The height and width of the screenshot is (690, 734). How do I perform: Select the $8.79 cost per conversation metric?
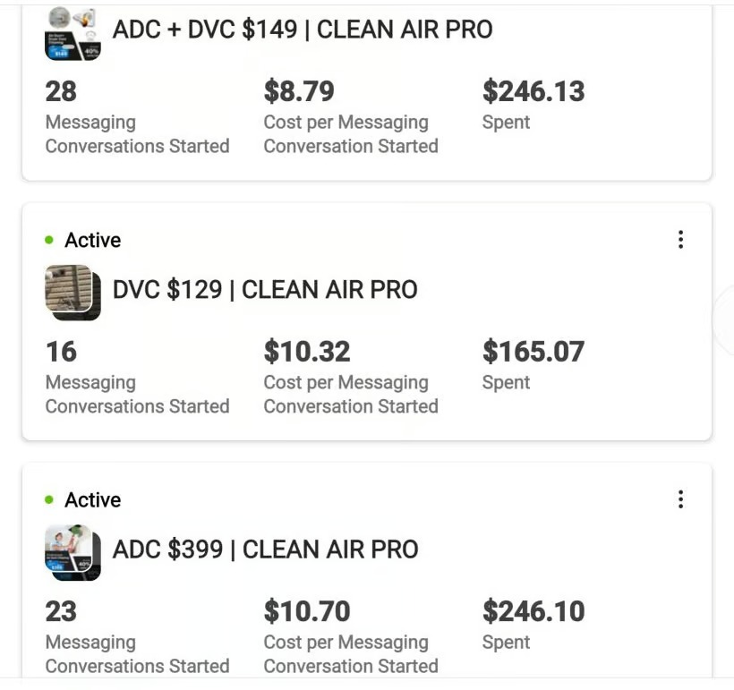point(299,91)
